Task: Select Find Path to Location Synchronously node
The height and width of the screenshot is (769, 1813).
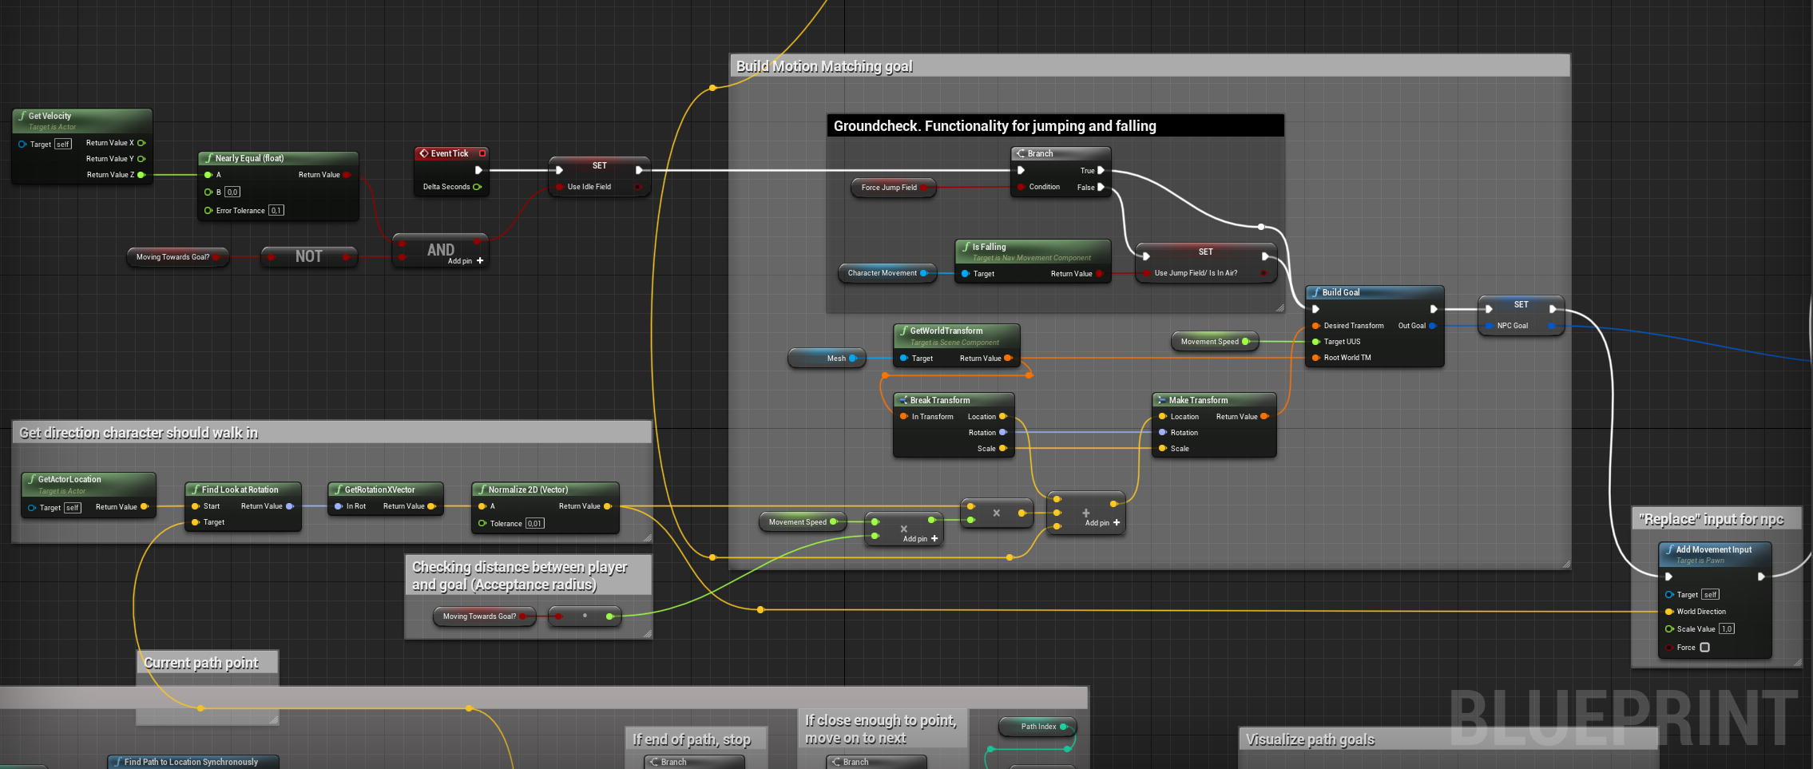Action: pyautogui.click(x=192, y=762)
